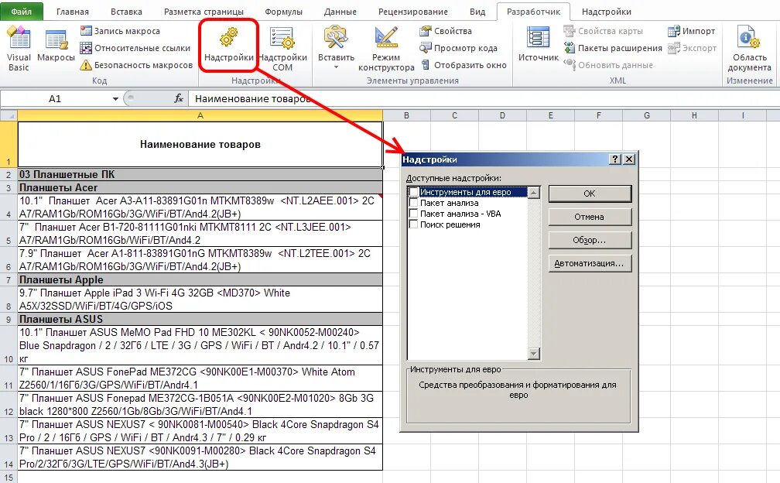This screenshot has width=780, height=483.
Task: Click the Обзор... button
Action: 590,240
